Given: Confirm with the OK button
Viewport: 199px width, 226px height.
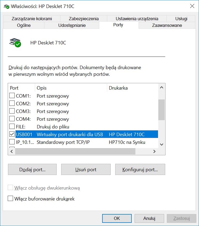Looking at the screenshot, I should click(117, 218).
